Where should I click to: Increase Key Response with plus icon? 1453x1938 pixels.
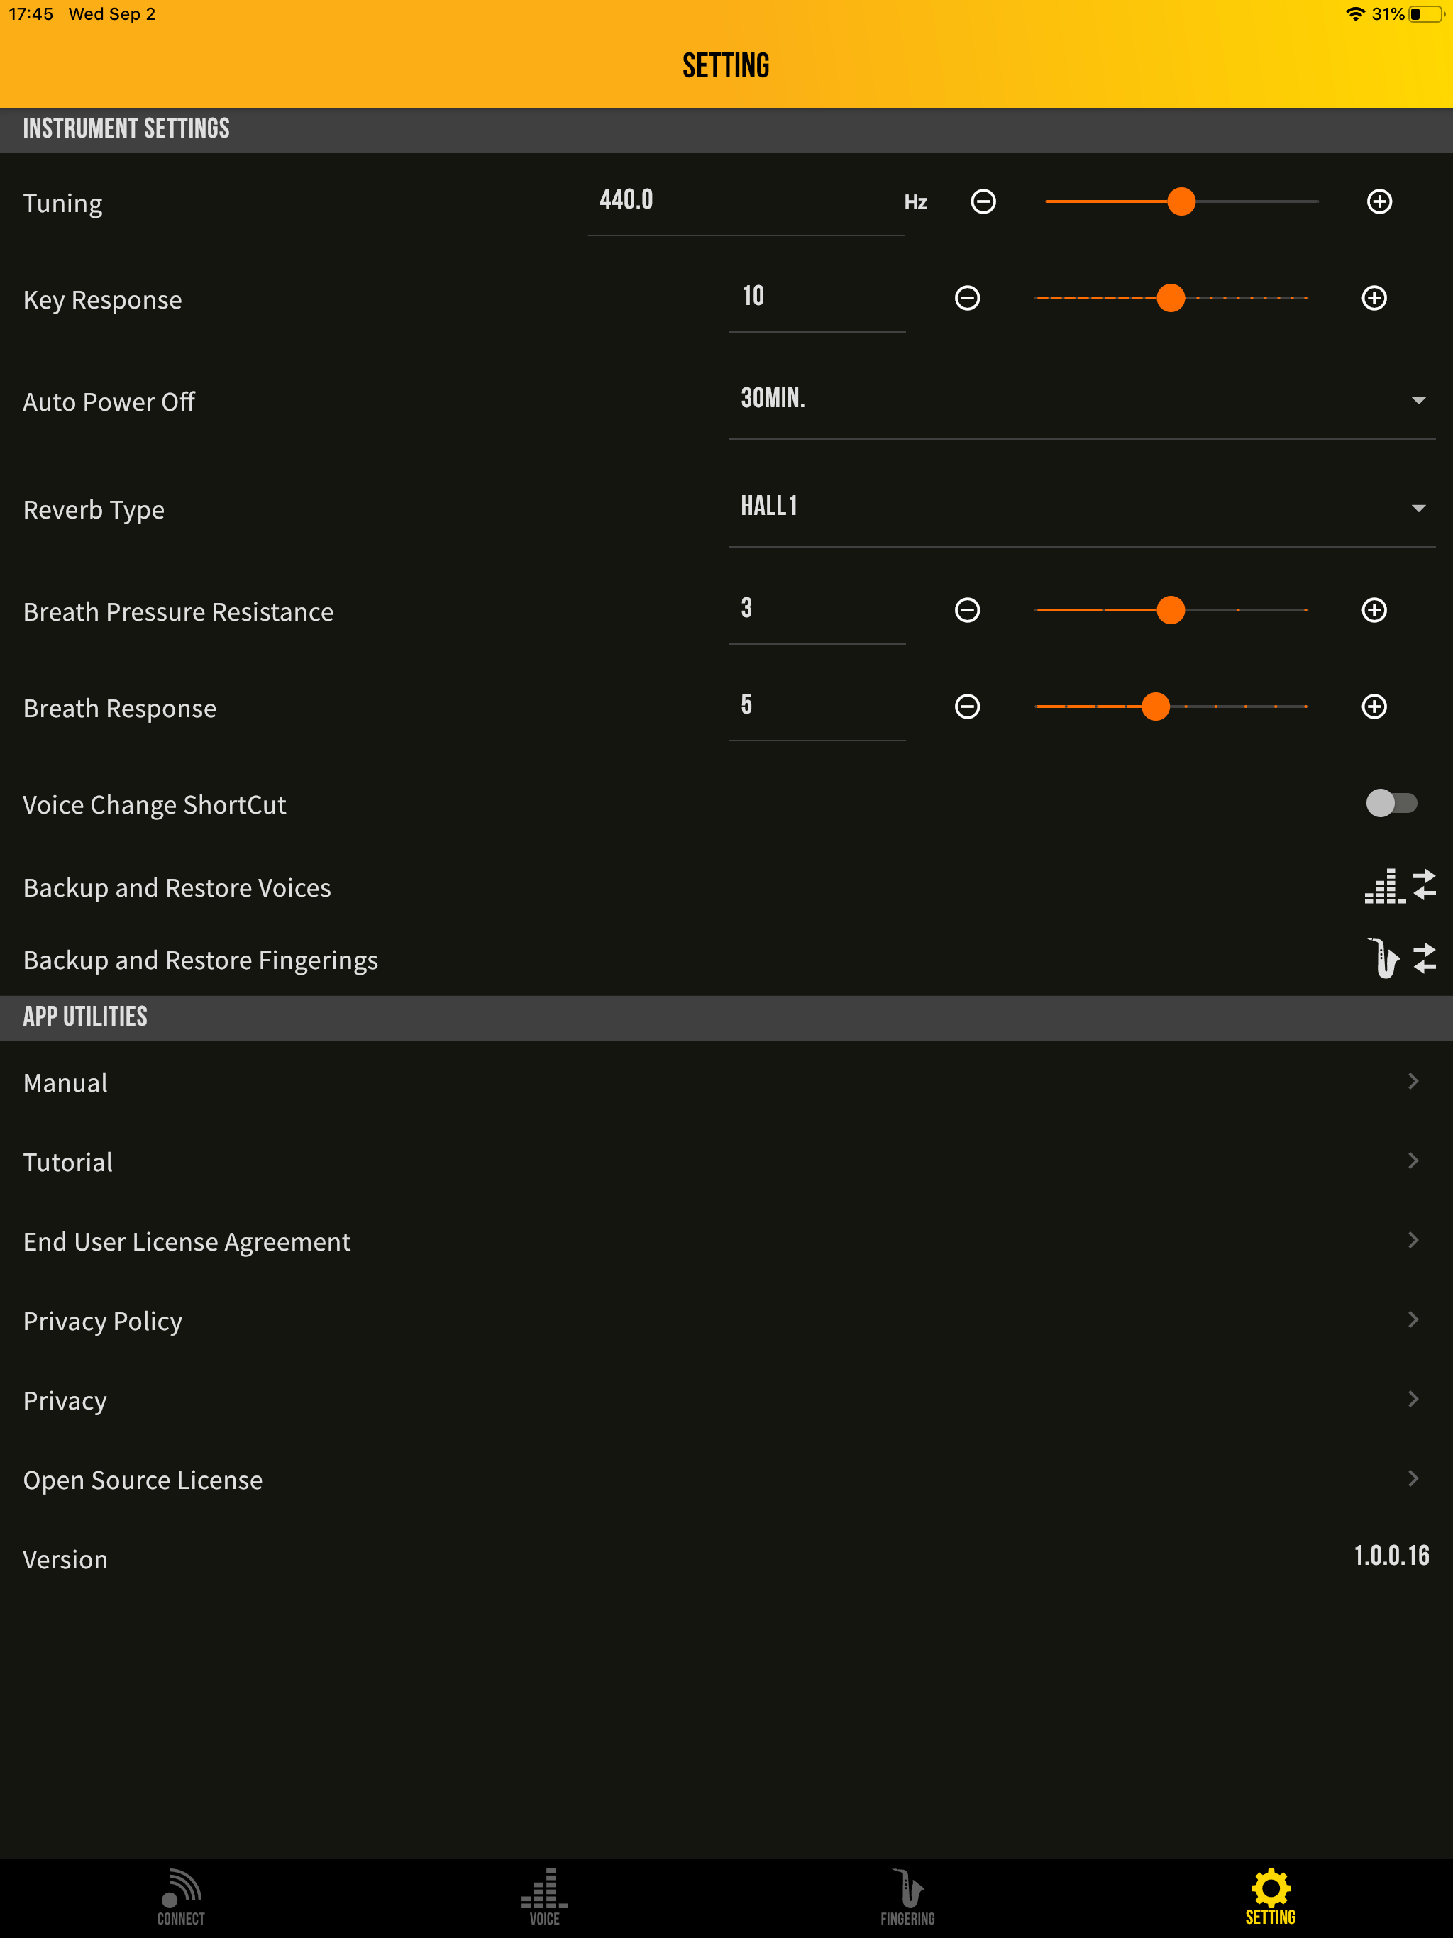point(1374,298)
